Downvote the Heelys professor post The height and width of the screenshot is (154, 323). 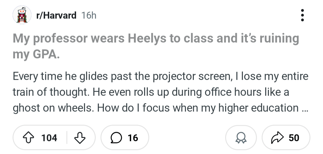[x=80, y=138]
